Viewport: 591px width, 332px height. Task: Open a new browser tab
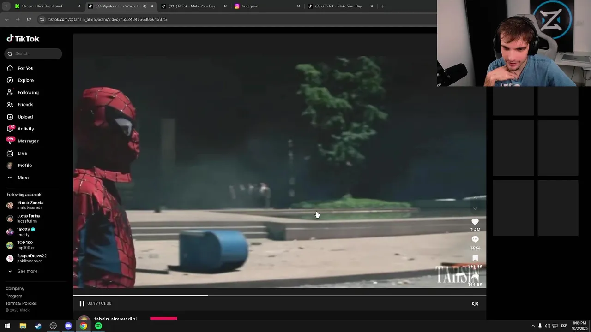tap(383, 6)
